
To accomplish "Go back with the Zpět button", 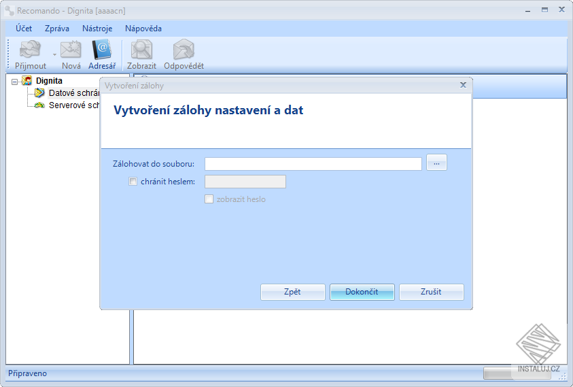I will 292,292.
